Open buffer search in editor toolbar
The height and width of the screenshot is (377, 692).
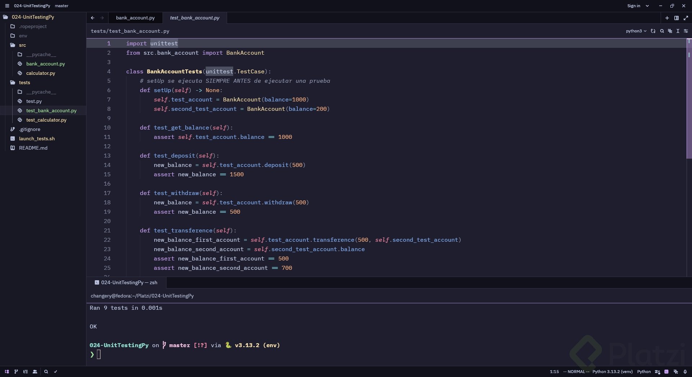[662, 31]
